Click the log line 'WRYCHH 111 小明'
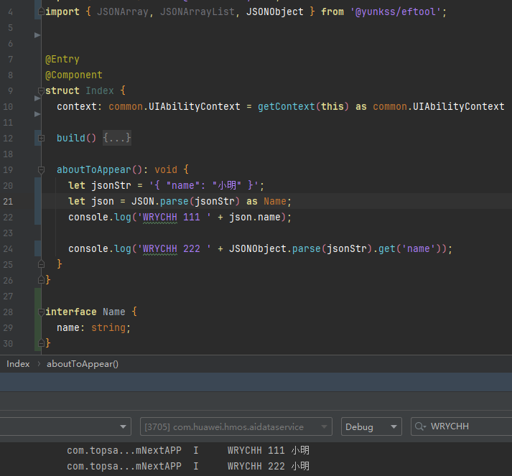Viewport: 512px width, 476px height. [268, 450]
